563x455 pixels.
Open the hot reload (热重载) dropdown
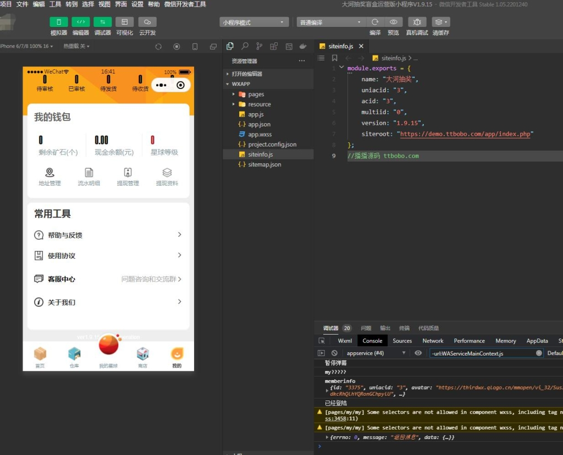pos(76,46)
